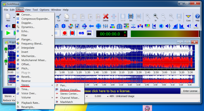Click the Invert effect toolbar icon
This screenshot has width=204, height=111.
click(56, 26)
